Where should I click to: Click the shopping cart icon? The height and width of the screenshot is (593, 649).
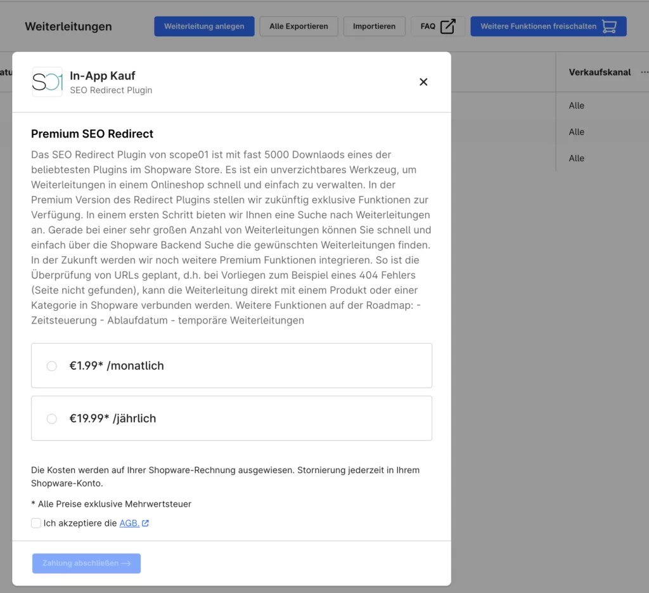(x=609, y=26)
